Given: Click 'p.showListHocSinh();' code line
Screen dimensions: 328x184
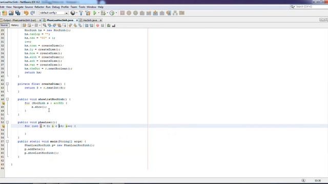Looking at the screenshot, I should (42, 153).
